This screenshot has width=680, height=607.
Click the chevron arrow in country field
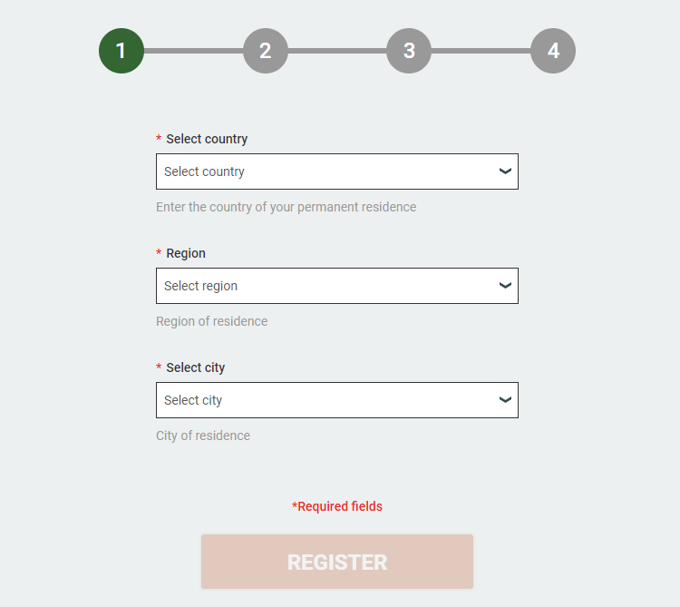pyautogui.click(x=506, y=171)
